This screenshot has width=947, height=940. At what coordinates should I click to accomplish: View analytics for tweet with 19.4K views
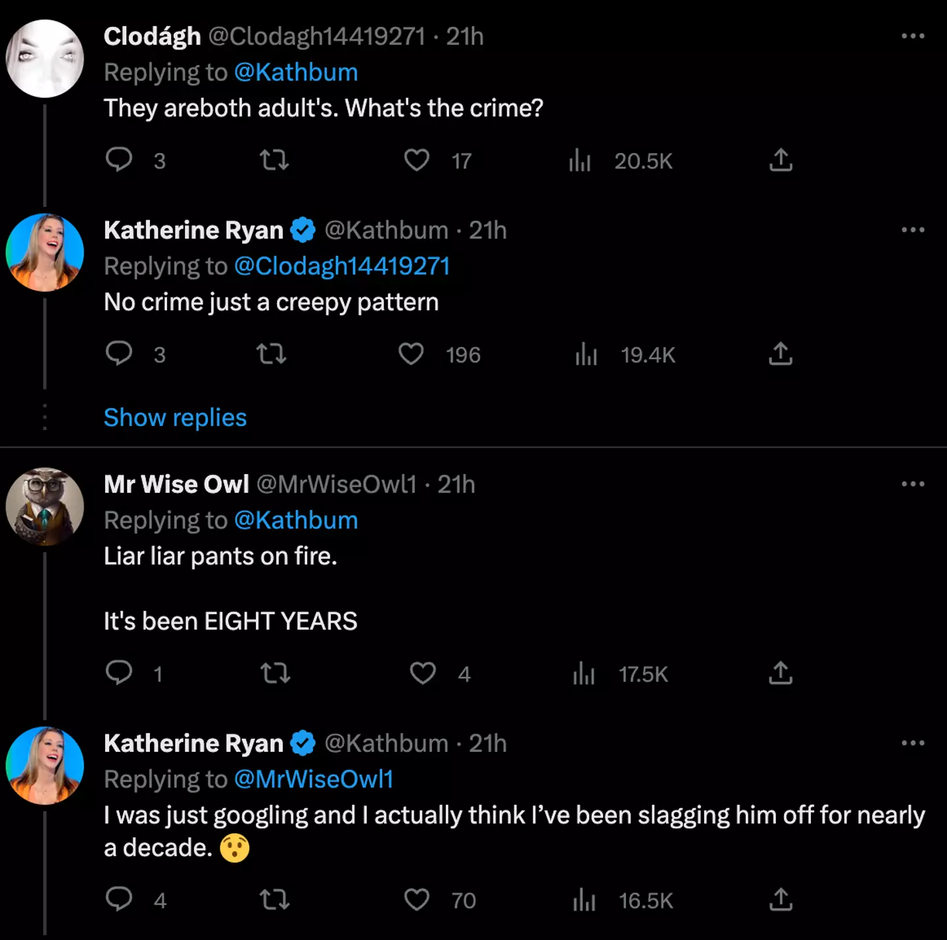586,355
